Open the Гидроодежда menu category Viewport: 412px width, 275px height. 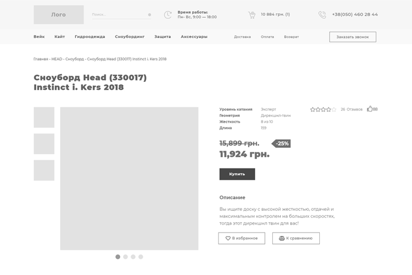(x=90, y=37)
